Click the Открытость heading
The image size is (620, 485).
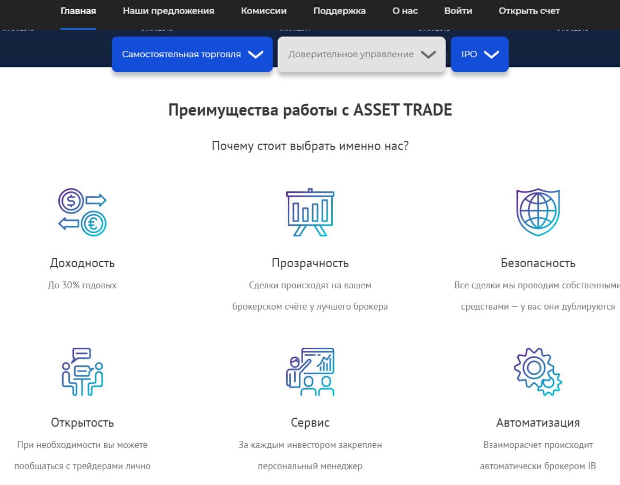tap(82, 422)
